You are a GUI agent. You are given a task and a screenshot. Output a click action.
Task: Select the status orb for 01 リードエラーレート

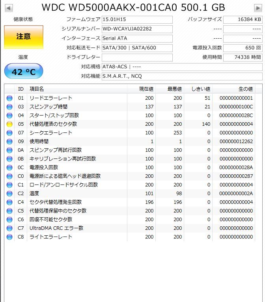(x=9, y=98)
